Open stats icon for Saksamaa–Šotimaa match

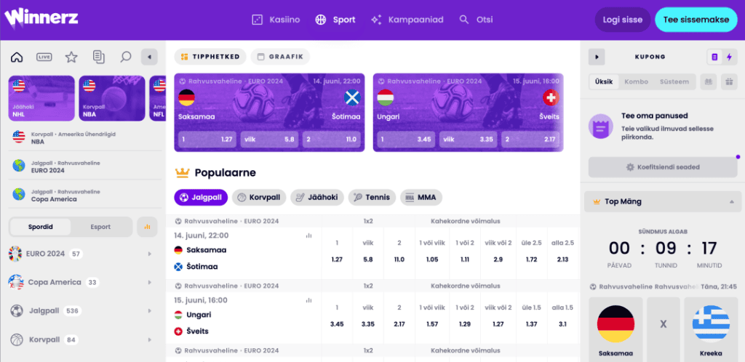click(309, 236)
